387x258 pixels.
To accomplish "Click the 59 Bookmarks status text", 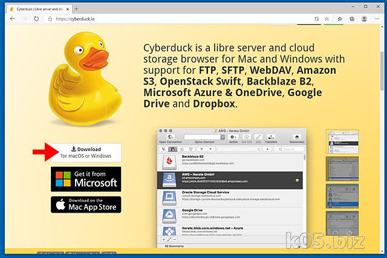I will point(174,246).
